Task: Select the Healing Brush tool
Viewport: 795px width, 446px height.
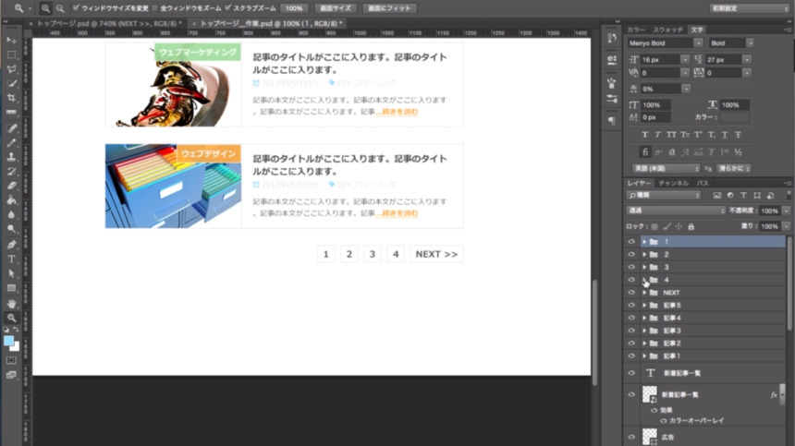Action: pyautogui.click(x=11, y=128)
